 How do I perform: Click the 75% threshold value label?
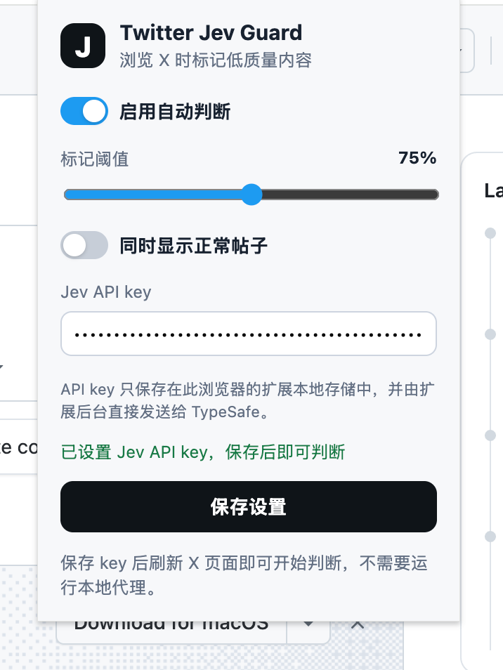[x=417, y=158]
